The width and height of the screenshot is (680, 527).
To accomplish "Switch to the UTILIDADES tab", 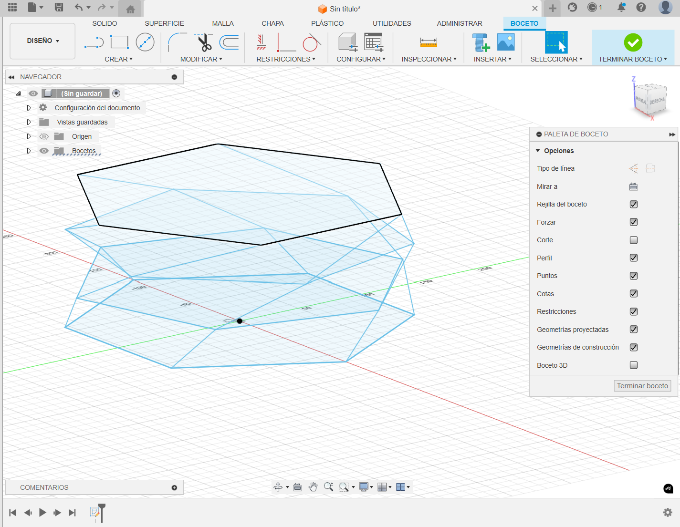I will point(392,23).
